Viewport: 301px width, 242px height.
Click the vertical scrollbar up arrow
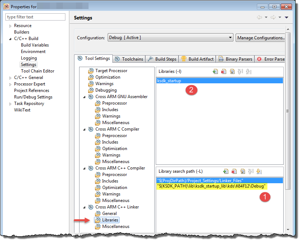pos(288,29)
